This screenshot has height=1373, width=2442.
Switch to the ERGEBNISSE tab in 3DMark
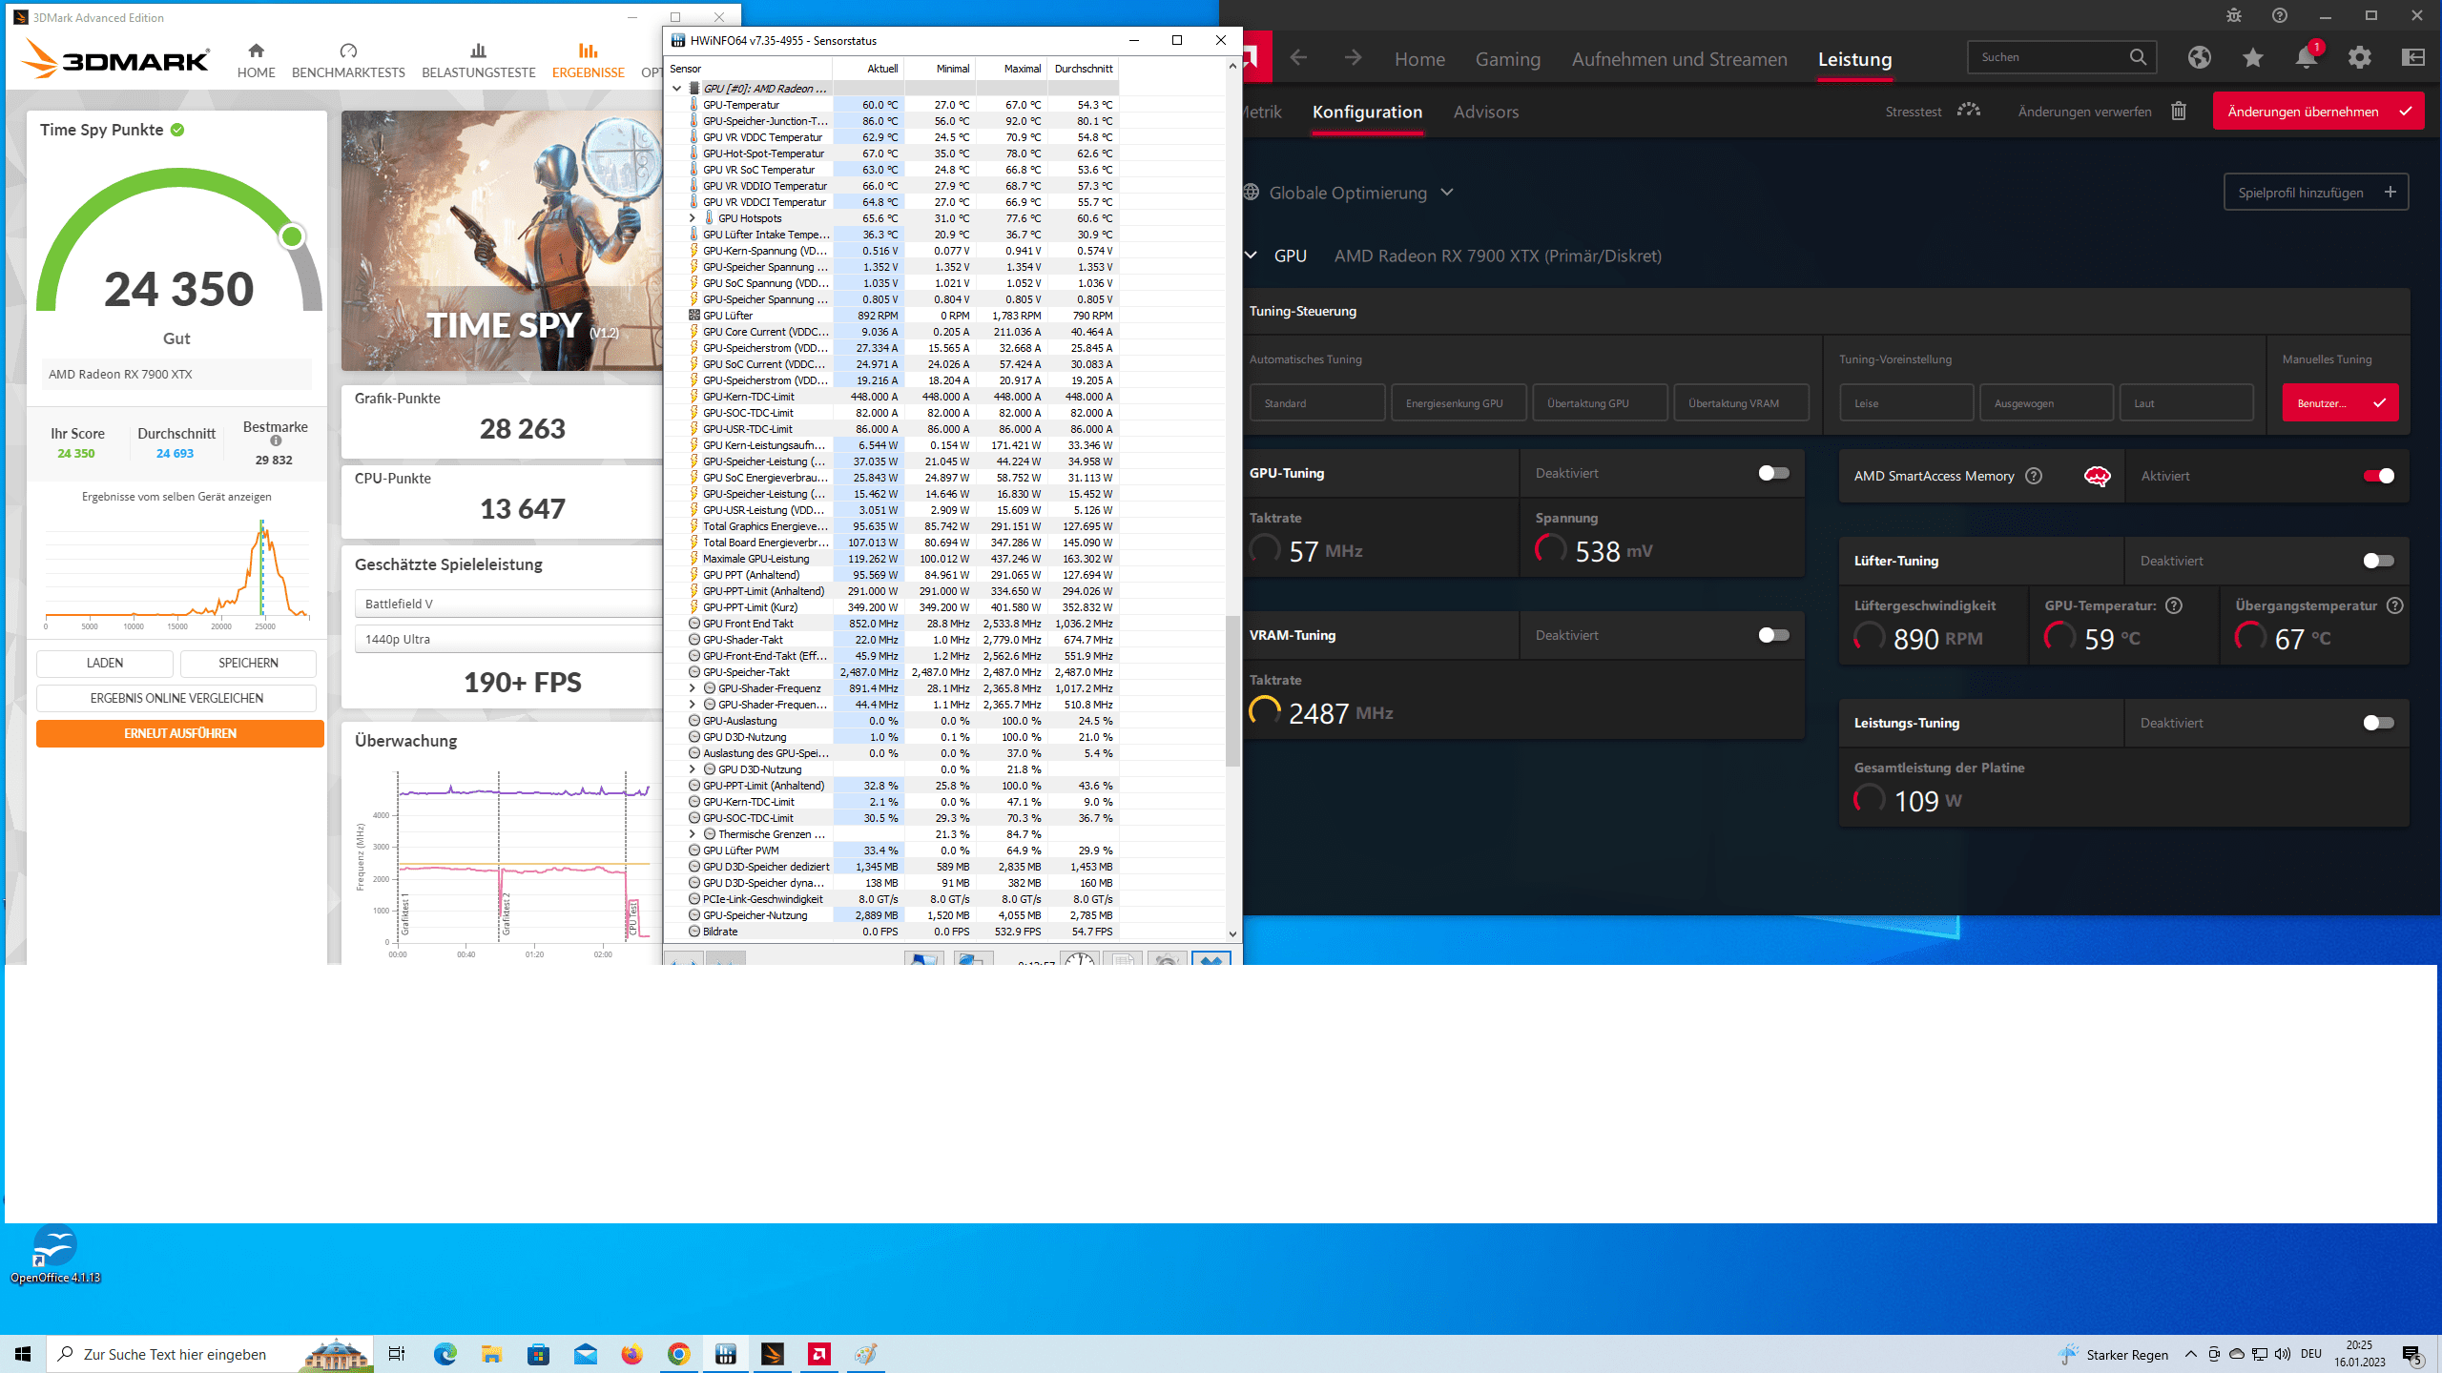[x=588, y=61]
